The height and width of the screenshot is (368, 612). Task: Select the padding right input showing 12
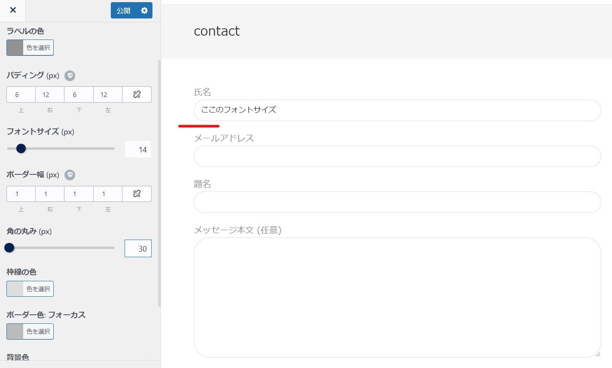pyautogui.click(x=49, y=94)
